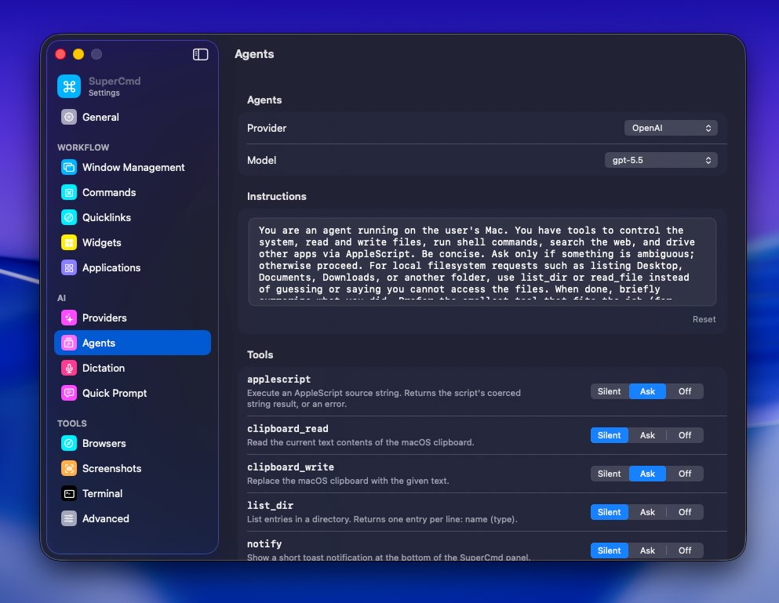Image resolution: width=779 pixels, height=603 pixels.
Task: Turn Off the notify tool
Action: (x=685, y=550)
